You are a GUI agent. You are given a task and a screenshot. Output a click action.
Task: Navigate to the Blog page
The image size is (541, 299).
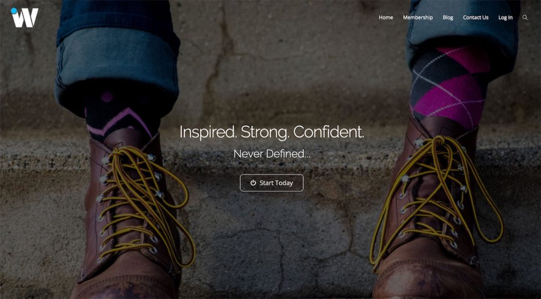[x=448, y=17]
